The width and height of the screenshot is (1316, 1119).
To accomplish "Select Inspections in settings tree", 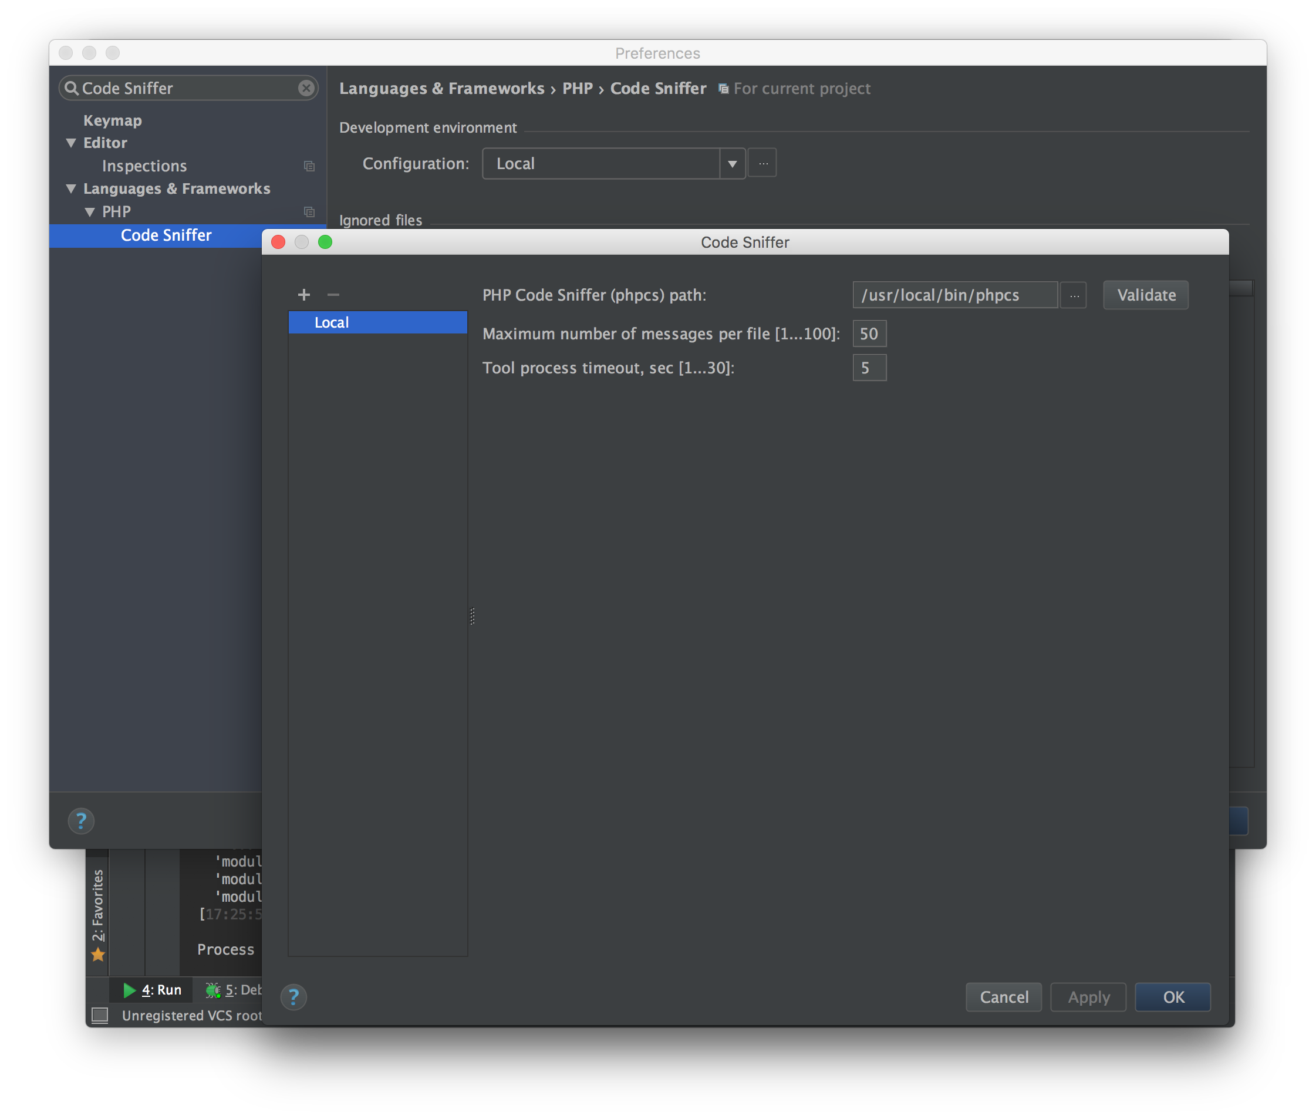I will (x=144, y=166).
